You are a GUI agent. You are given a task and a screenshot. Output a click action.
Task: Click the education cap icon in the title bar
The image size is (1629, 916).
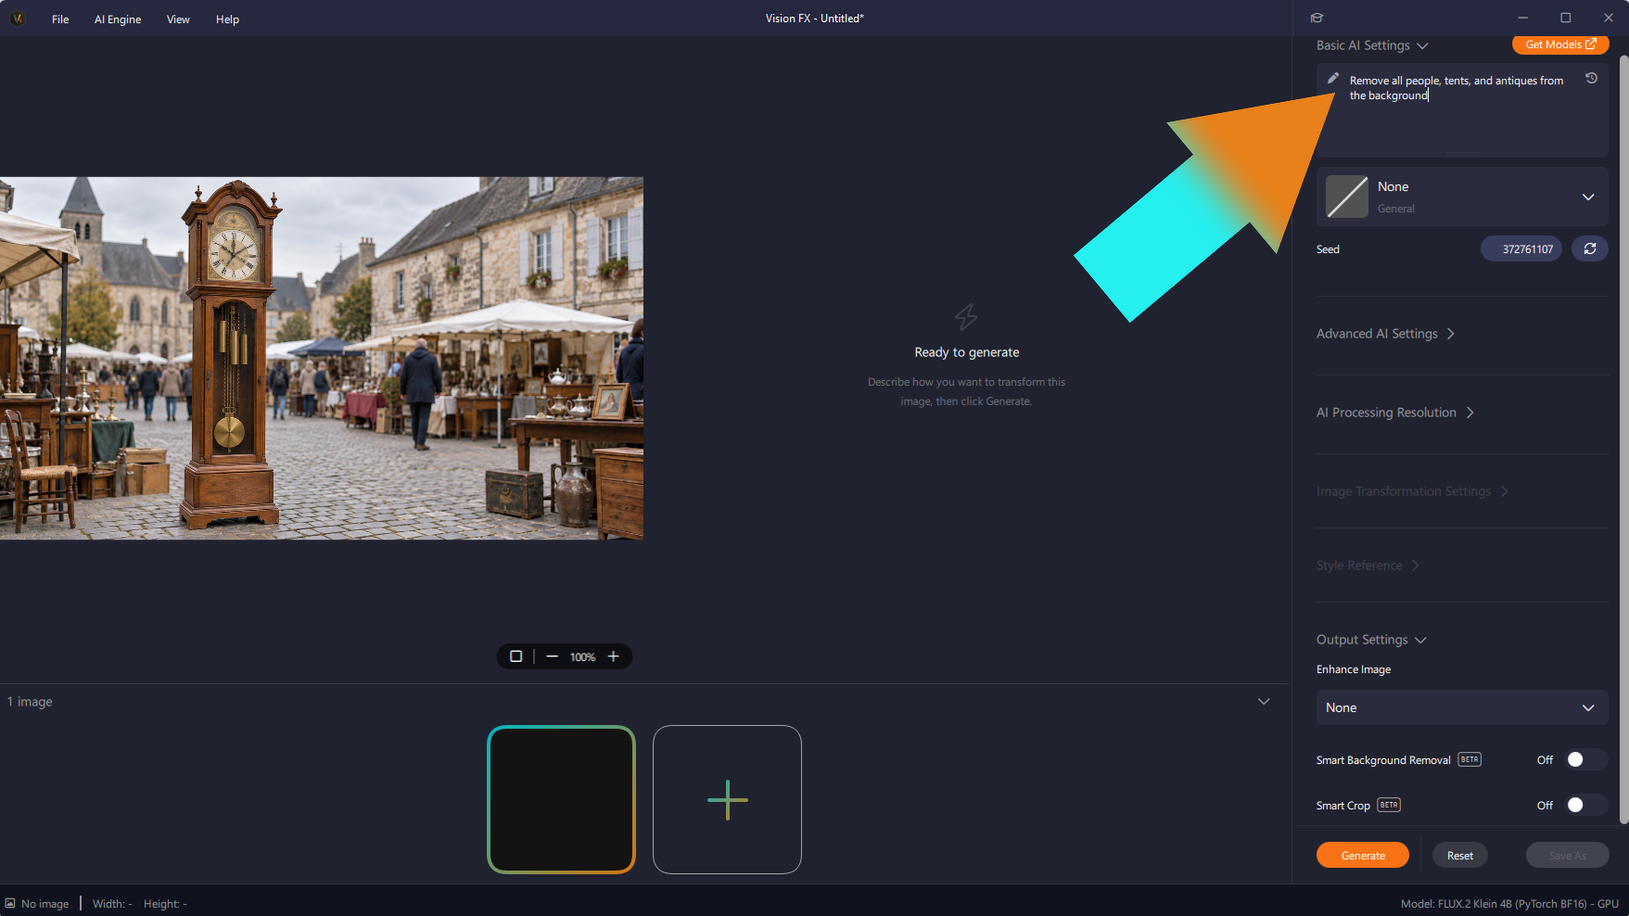point(1317,18)
